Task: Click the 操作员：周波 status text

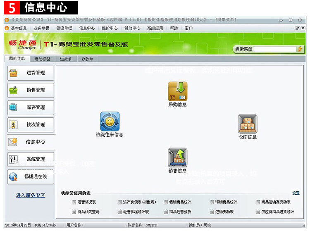Action: coord(200,225)
